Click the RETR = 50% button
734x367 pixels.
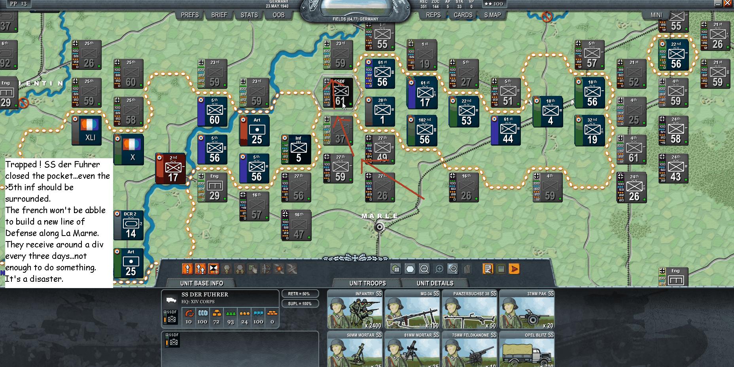(300, 294)
